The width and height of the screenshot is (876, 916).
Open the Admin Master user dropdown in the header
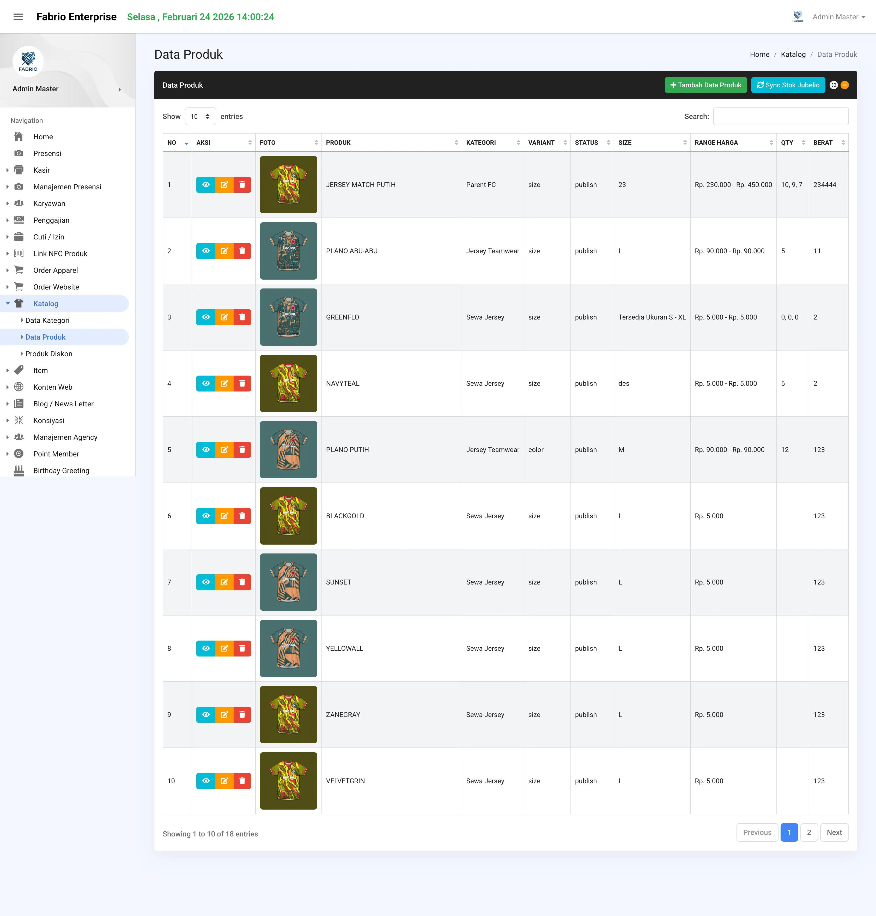click(839, 17)
